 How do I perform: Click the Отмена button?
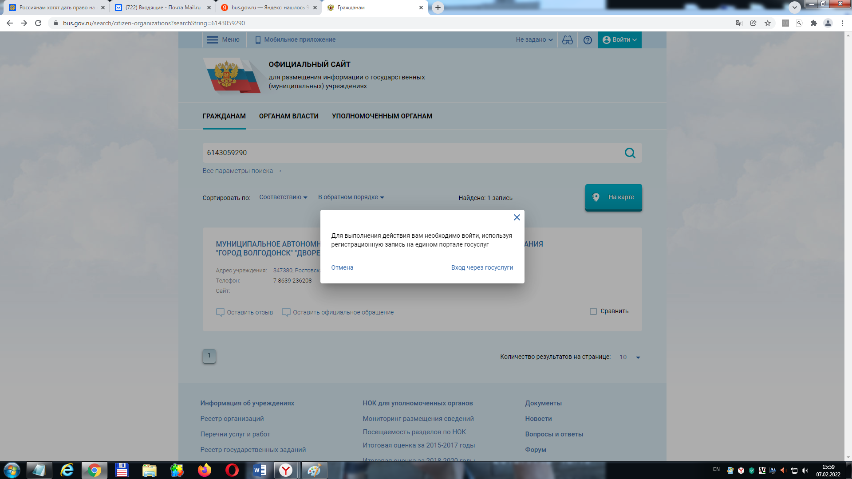click(x=342, y=267)
